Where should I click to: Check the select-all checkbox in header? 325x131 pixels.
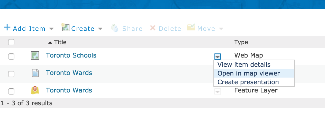pyautogui.click(x=11, y=42)
